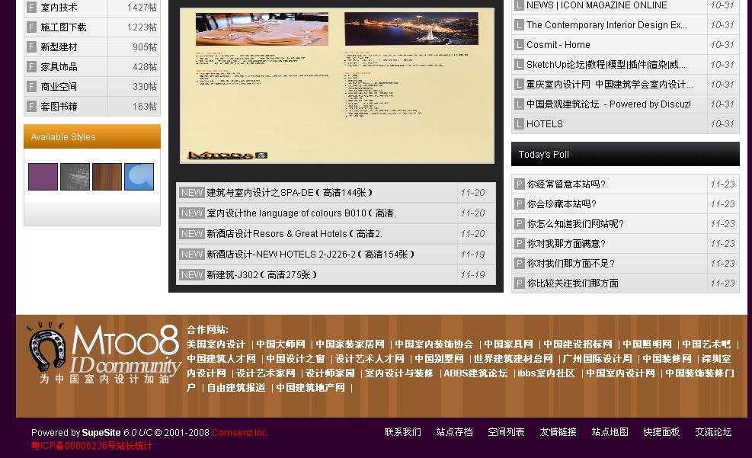The width and height of the screenshot is (752, 458).
Task: Click the P icon beside 你怎么知道我们网站呢?
Action: click(520, 223)
